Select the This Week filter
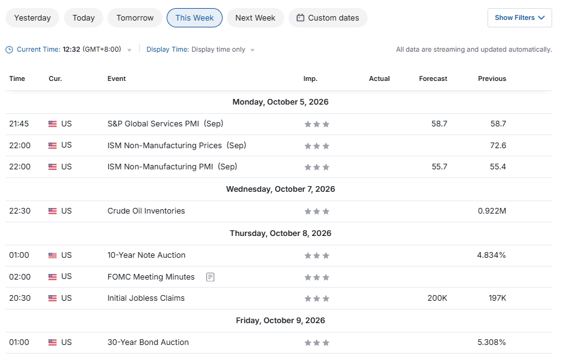This screenshot has height=363, width=564. pyautogui.click(x=194, y=17)
